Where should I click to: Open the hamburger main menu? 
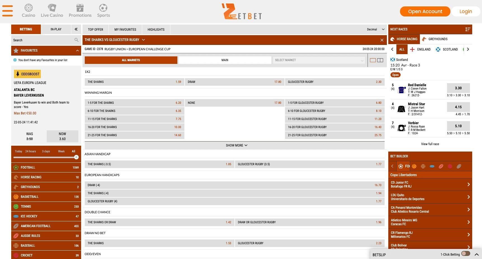tap(8, 11)
